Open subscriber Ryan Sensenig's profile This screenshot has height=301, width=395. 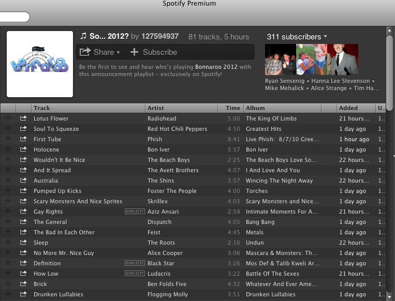point(285,81)
